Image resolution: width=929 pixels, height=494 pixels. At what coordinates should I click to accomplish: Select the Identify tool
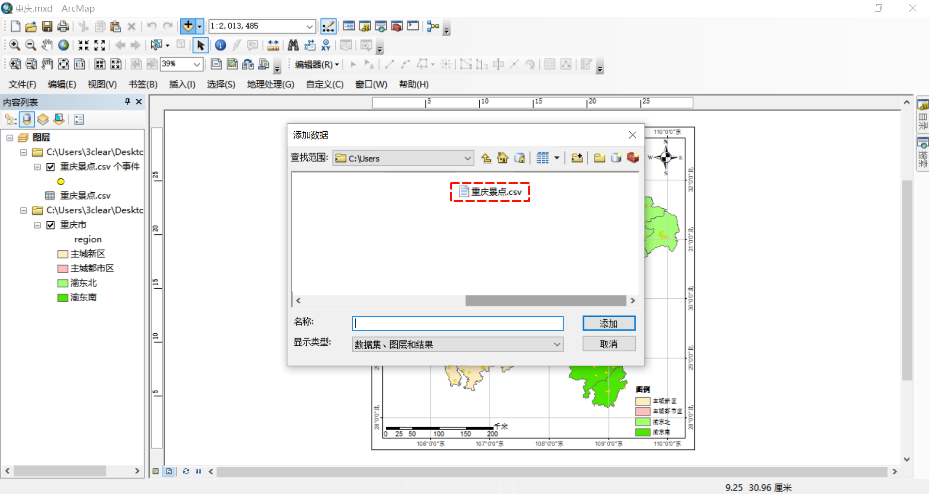[x=220, y=45]
